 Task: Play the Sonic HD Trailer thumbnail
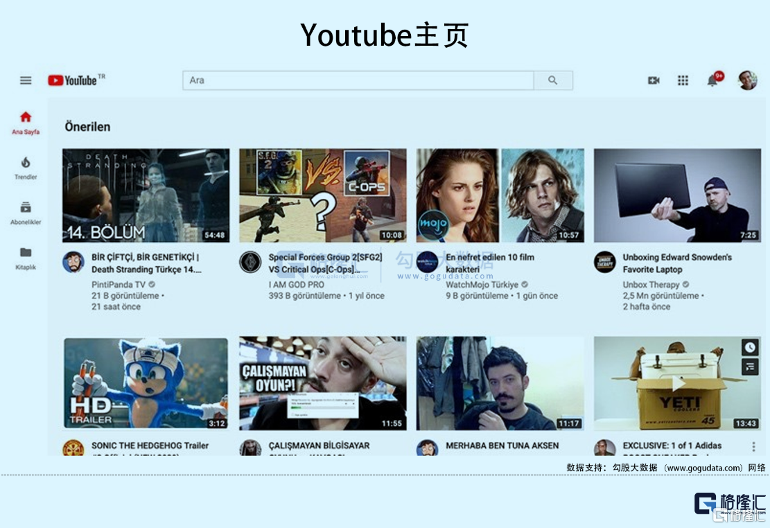point(146,383)
